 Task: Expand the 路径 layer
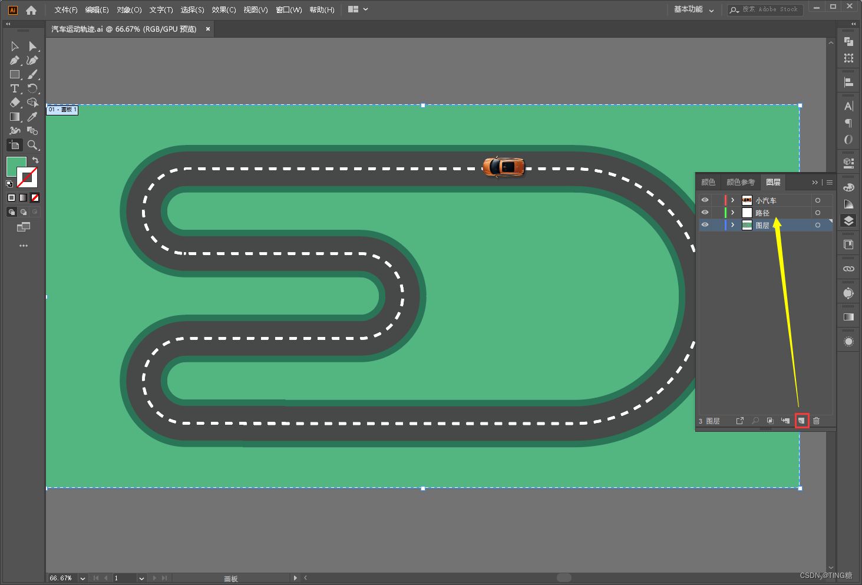[733, 213]
